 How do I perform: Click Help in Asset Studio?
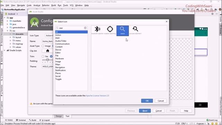click(x=186, y=111)
